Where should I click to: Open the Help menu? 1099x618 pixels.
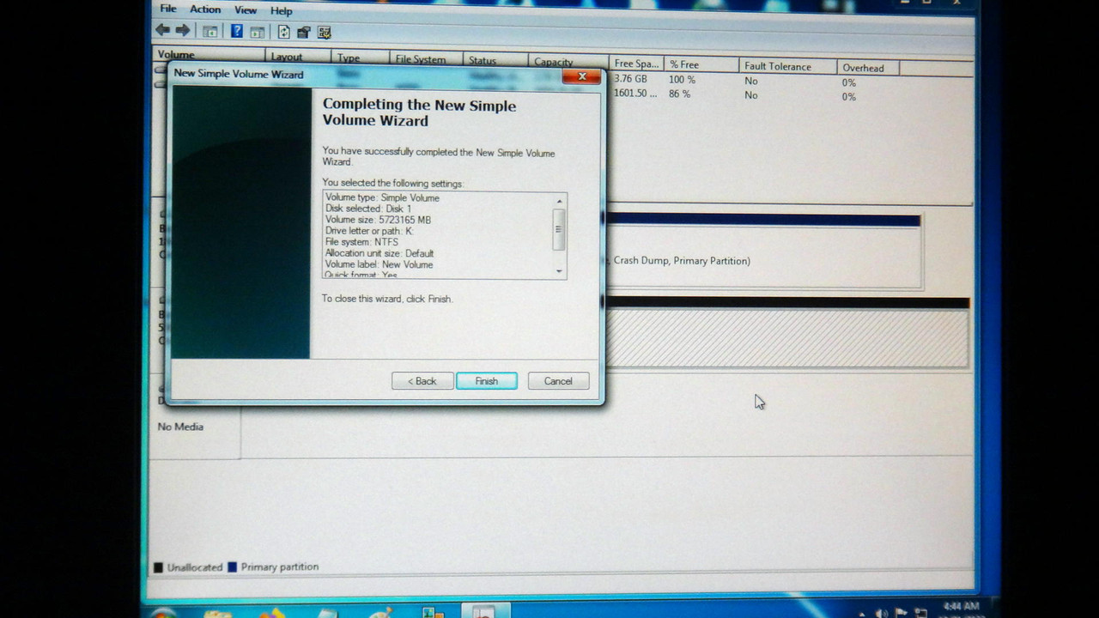pyautogui.click(x=282, y=11)
